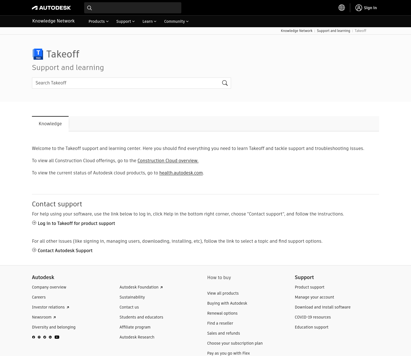Screen dimensions: 411x356
Task: Open the Construction Cloud overview link
Action: (168, 161)
